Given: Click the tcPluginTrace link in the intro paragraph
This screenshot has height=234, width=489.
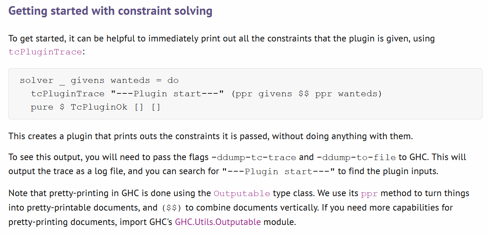Looking at the screenshot, I should coord(45,52).
